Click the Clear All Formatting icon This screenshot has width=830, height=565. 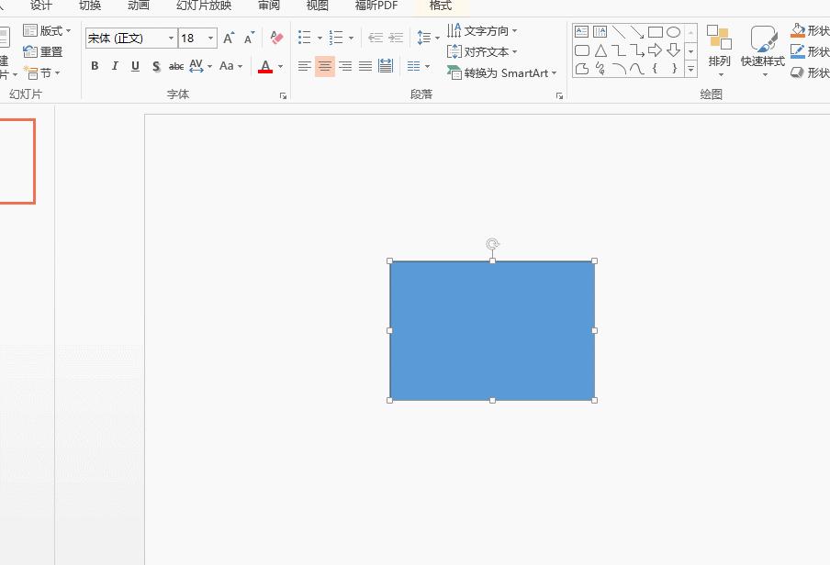pyautogui.click(x=275, y=38)
